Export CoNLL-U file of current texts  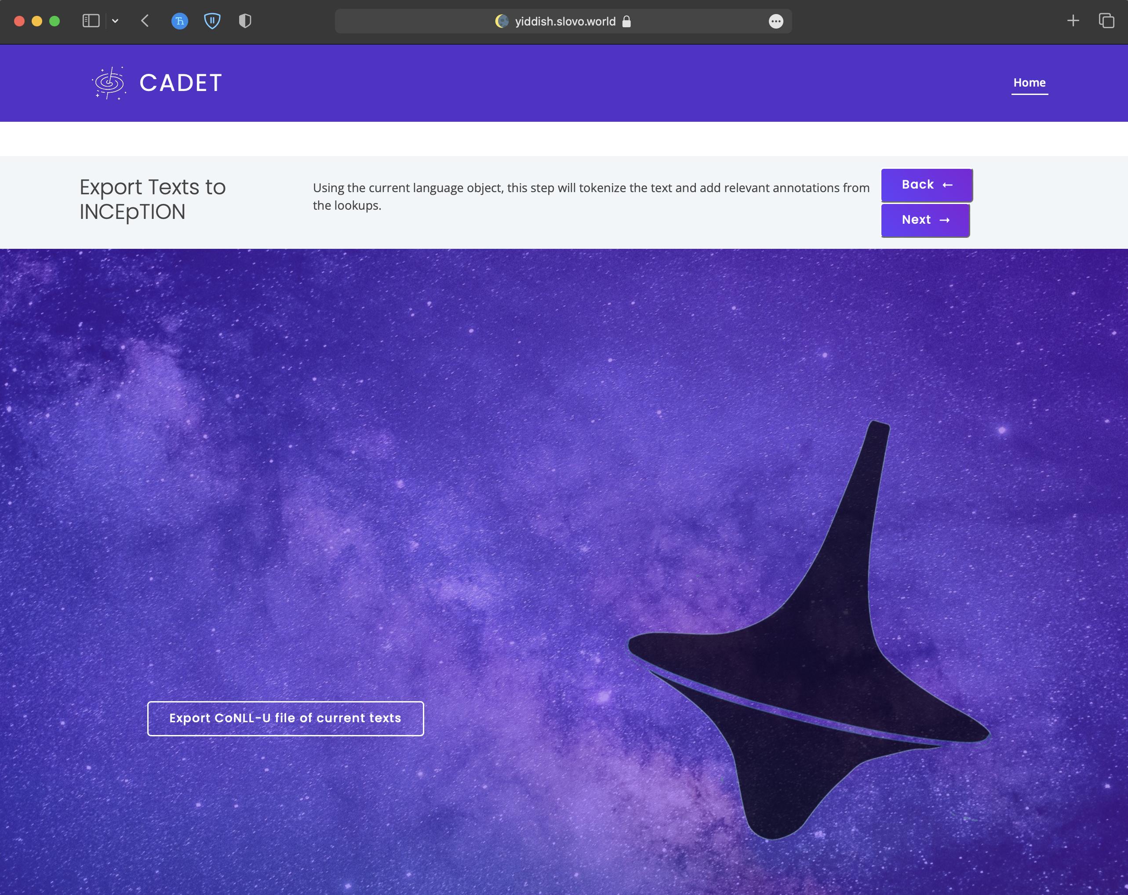click(285, 718)
